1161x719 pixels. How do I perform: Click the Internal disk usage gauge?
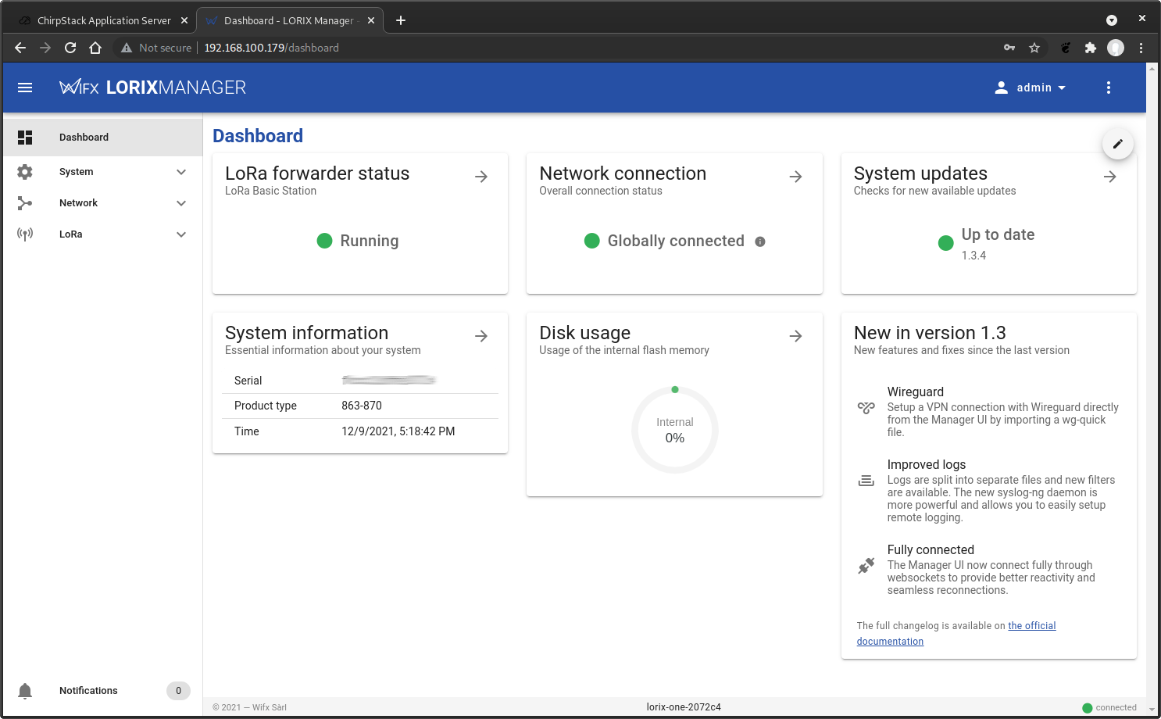675,430
